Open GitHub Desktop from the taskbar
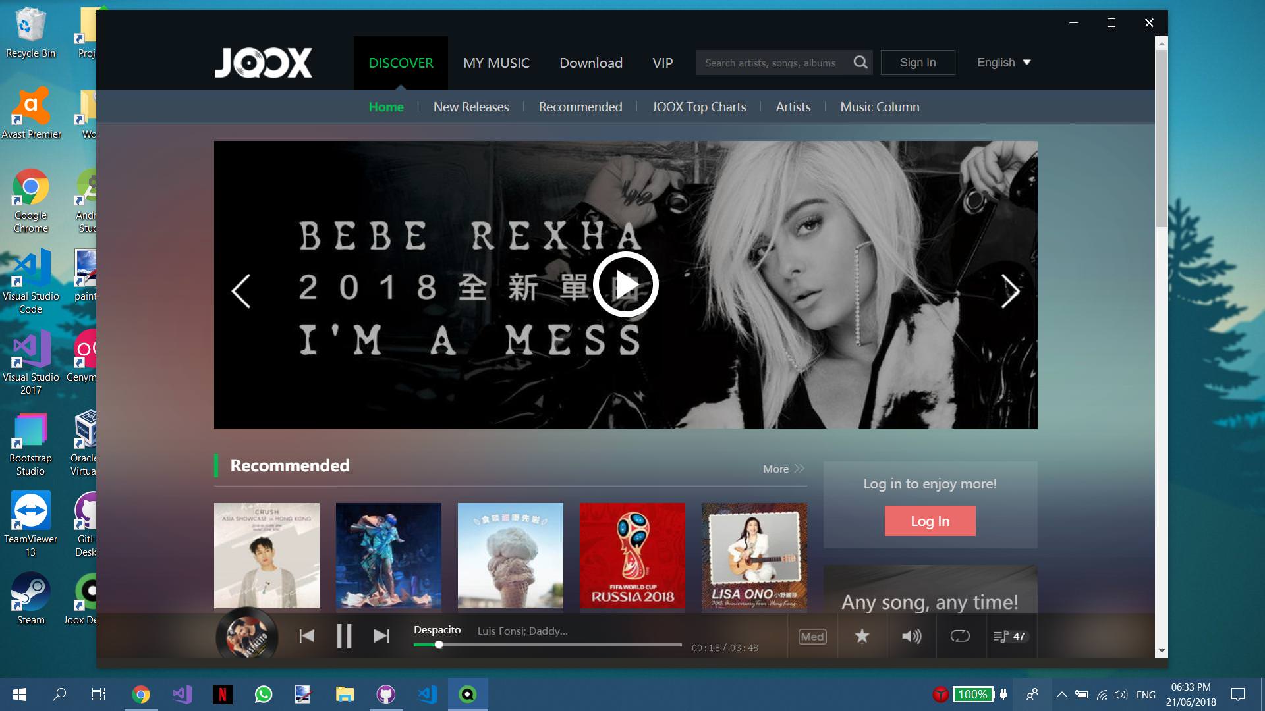The width and height of the screenshot is (1265, 711). tap(385, 695)
